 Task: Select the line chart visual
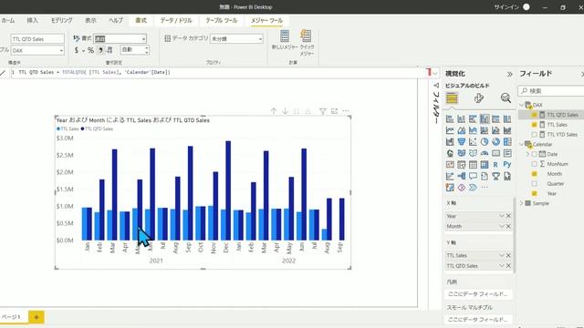click(x=450, y=130)
